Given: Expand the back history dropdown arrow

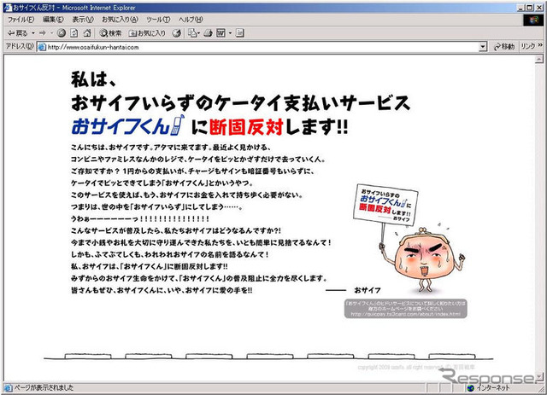Looking at the screenshot, I should pos(33,33).
